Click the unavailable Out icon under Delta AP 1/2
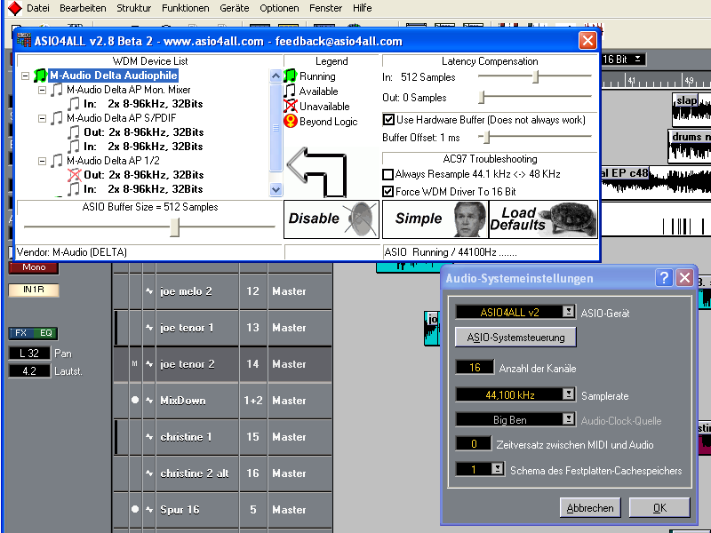Screen dimensions: 711x533 point(74,175)
